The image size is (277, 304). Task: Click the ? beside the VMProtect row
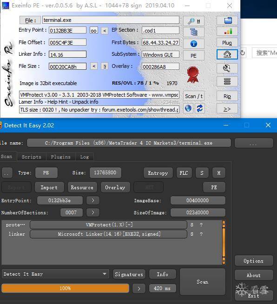(201, 225)
